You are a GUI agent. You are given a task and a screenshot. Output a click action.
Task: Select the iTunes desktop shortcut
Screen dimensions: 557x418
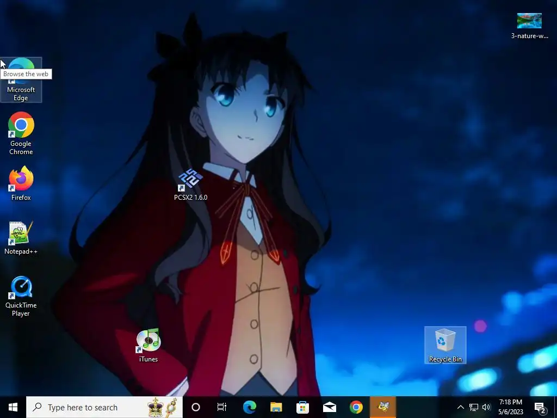[x=148, y=346]
